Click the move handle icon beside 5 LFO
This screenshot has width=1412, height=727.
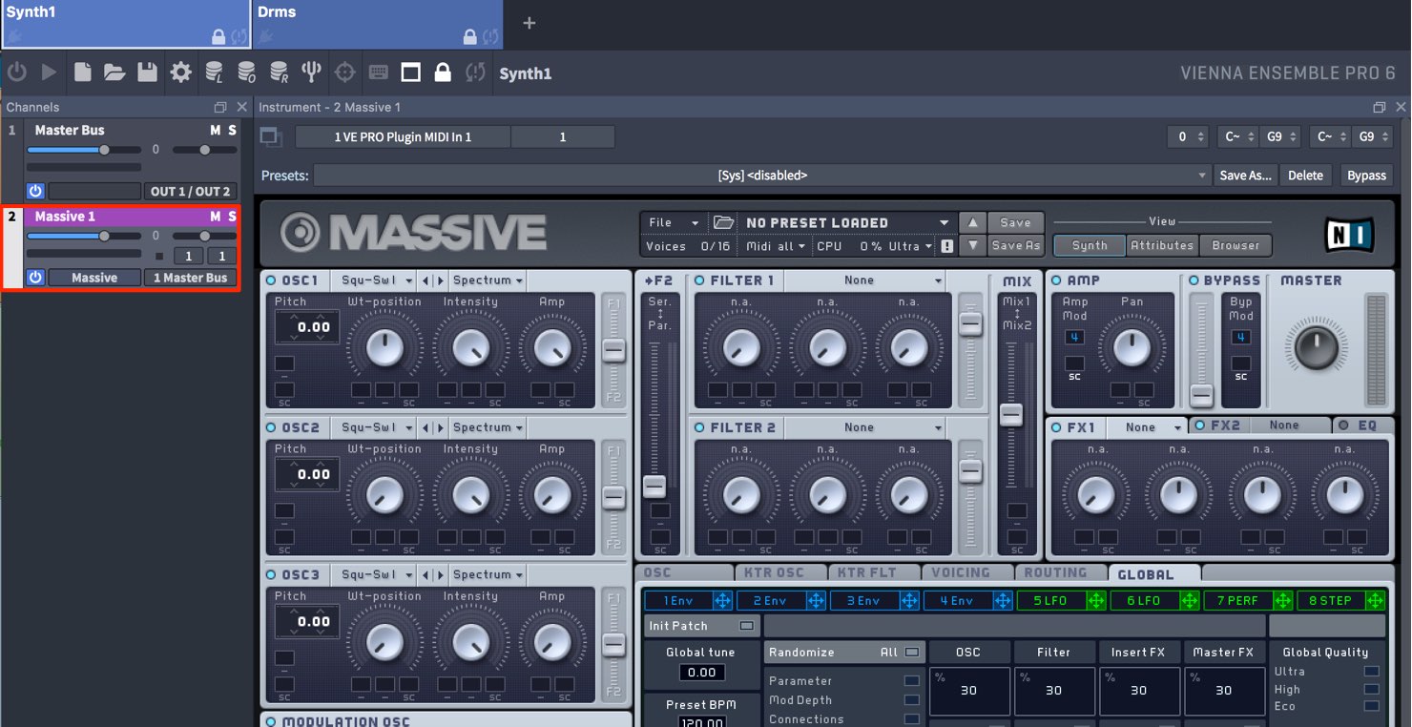pos(1096,600)
